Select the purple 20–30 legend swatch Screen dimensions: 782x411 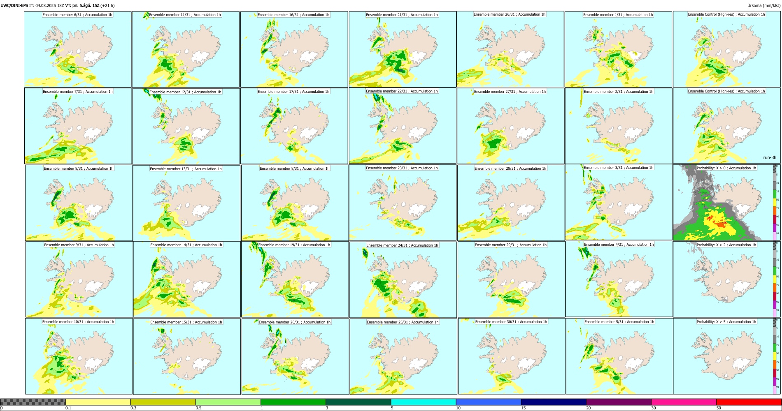click(x=619, y=402)
